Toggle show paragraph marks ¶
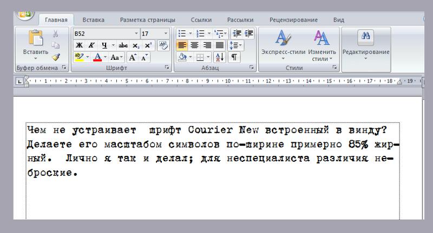The width and height of the screenshot is (433, 233). click(234, 57)
